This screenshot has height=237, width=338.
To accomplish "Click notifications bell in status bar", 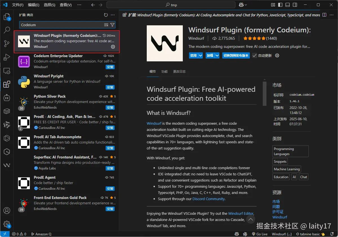I will coord(333,234).
